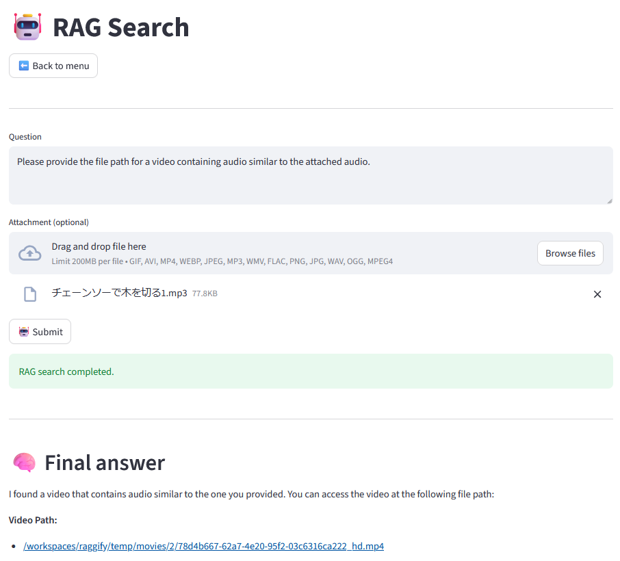Click the cloud upload icon

pos(29,253)
